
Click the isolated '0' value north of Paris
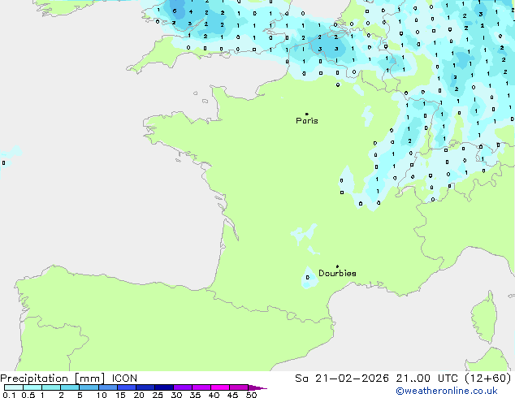pyautogui.click(x=338, y=85)
